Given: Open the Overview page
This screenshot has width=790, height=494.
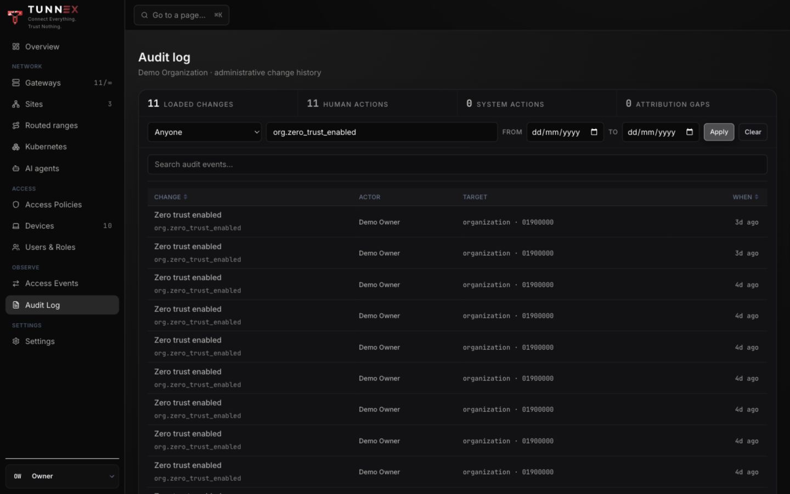Looking at the screenshot, I should pyautogui.click(x=62, y=47).
